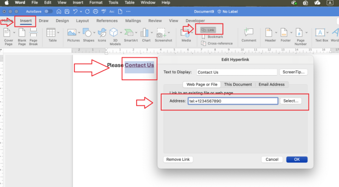Insert a Bookmark

click(x=212, y=37)
